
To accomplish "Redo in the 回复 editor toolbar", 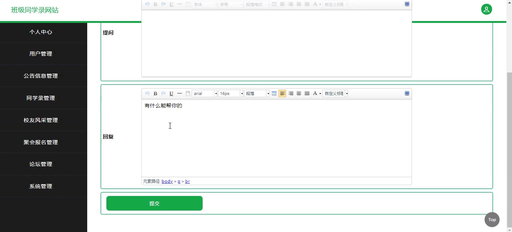I will pos(164,93).
